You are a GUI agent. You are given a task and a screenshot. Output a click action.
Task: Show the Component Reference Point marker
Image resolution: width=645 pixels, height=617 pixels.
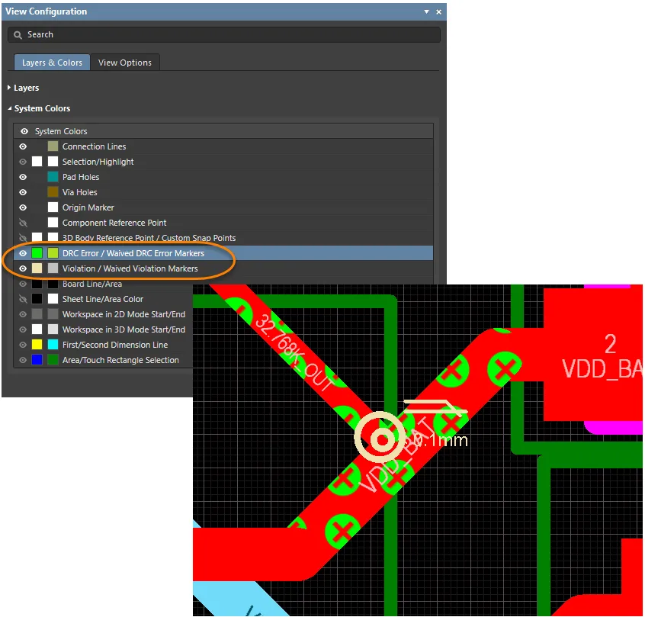(22, 222)
